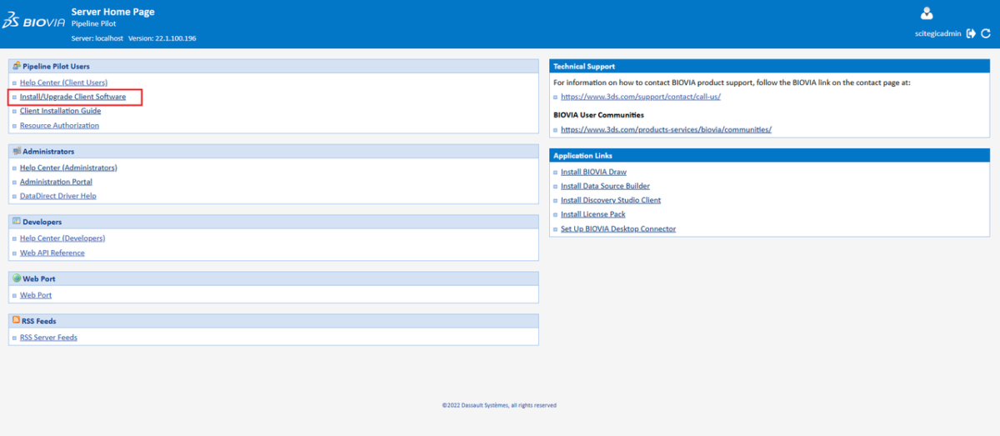Click the RSS Feeds orange icon
Viewport: 1000px width, 436px height.
point(17,320)
